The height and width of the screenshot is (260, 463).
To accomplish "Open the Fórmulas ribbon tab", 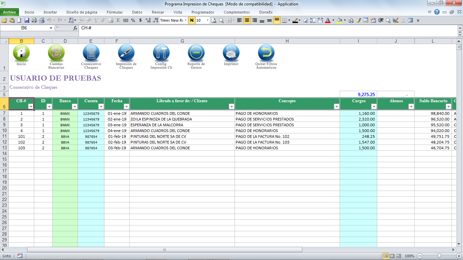I will (115, 12).
